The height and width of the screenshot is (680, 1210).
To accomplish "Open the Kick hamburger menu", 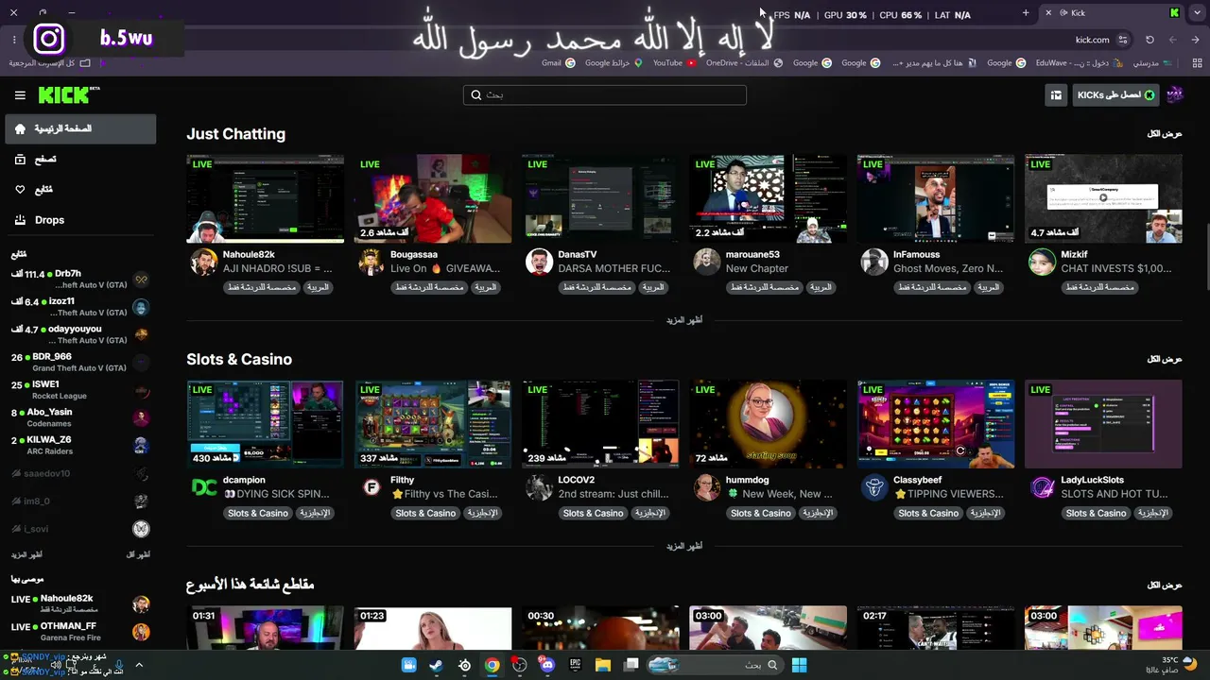I will pos(20,95).
